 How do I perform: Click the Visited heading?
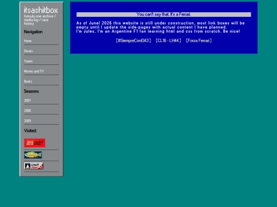tap(30, 131)
